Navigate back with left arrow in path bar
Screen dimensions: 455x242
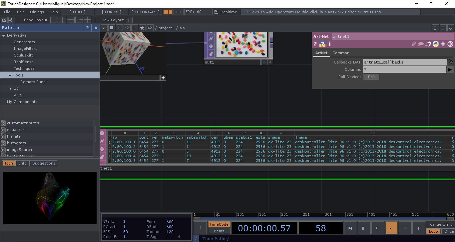pos(119,28)
